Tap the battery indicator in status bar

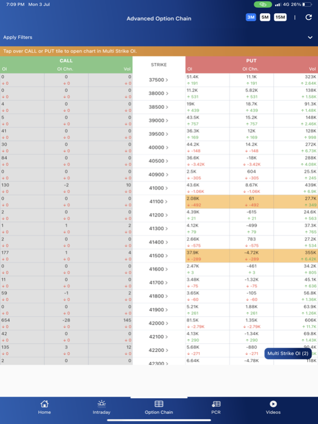point(307,4)
